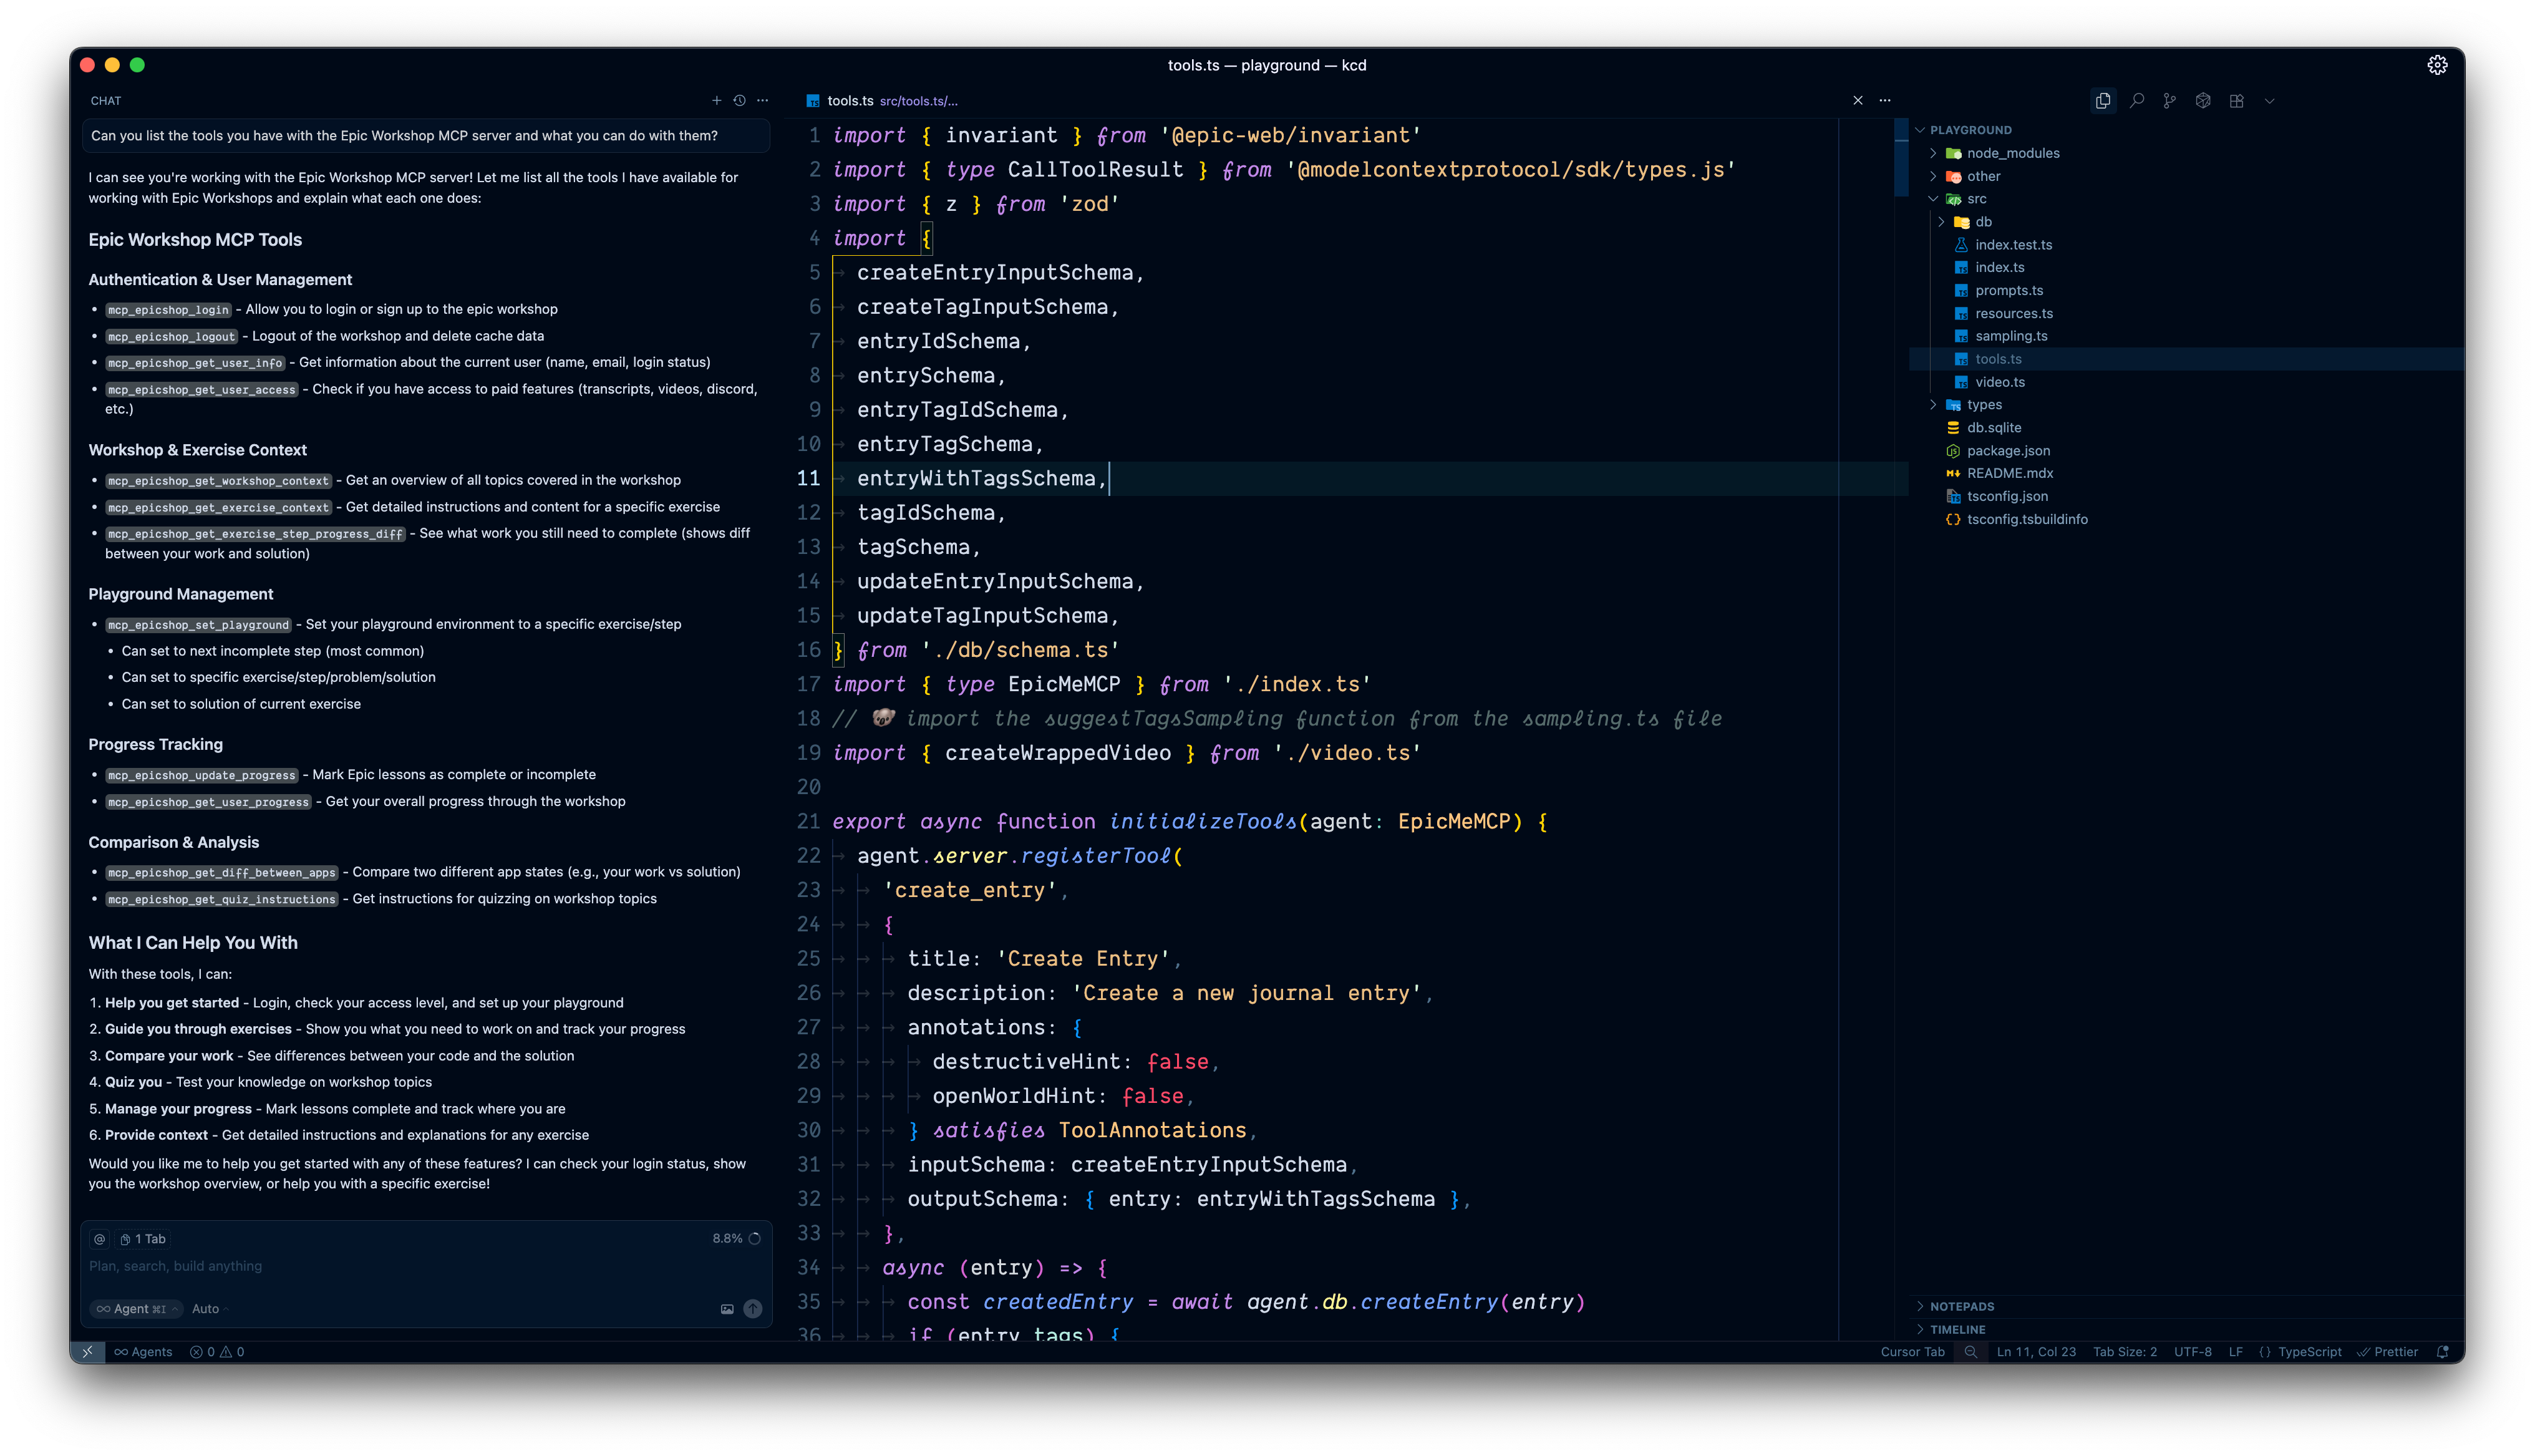Open chat panel more actions ellipsis
The width and height of the screenshot is (2535, 1456).
coord(763,101)
